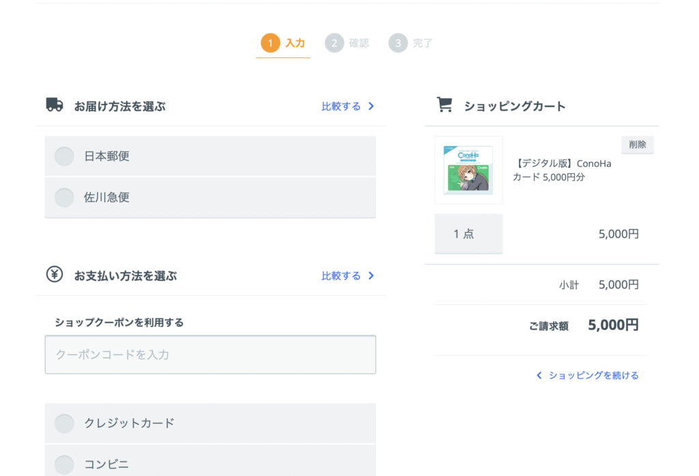Click the shopping cart icon

(444, 105)
